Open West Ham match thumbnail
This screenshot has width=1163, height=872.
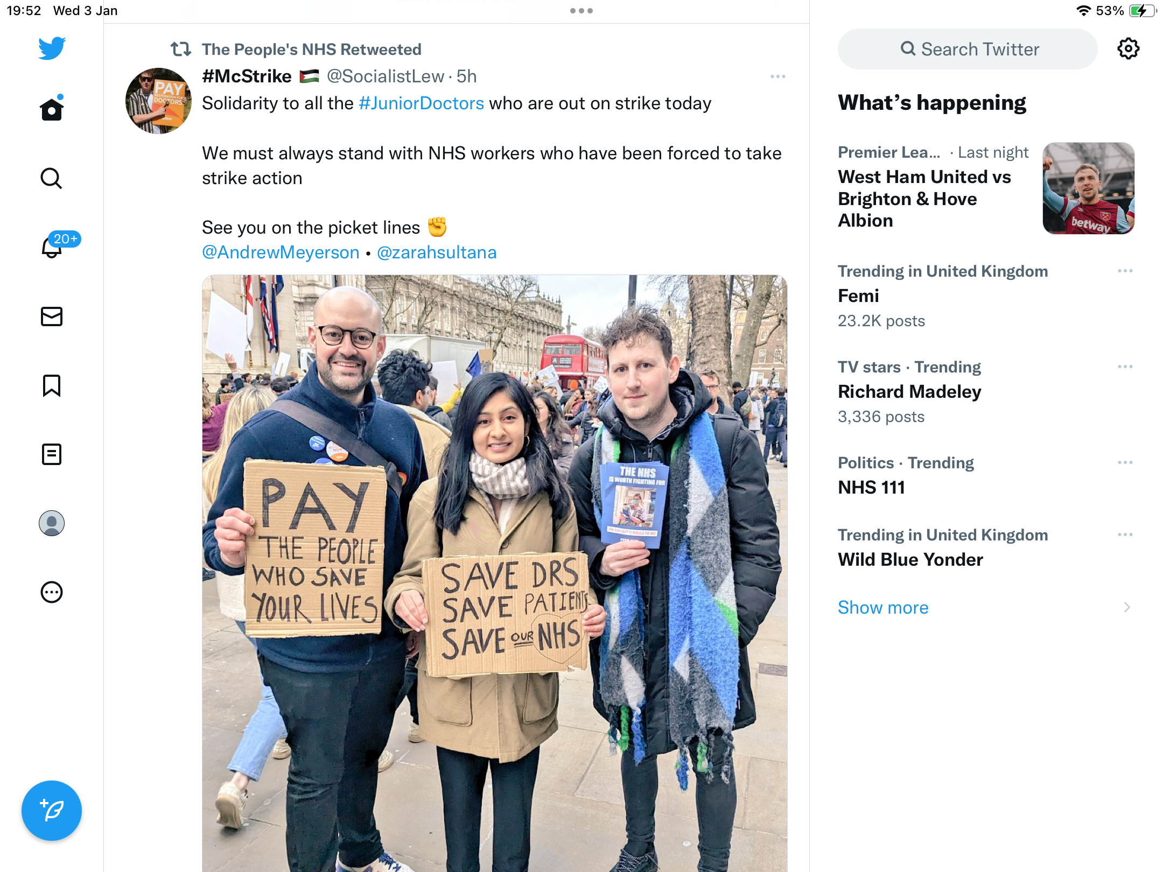[x=1089, y=188]
